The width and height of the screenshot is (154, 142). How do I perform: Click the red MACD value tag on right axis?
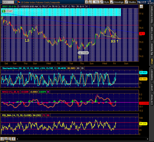(x=144, y=103)
